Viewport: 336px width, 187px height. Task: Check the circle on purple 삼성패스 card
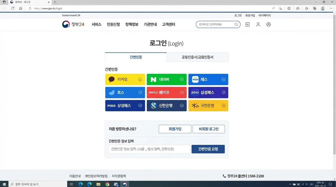tap(223, 92)
